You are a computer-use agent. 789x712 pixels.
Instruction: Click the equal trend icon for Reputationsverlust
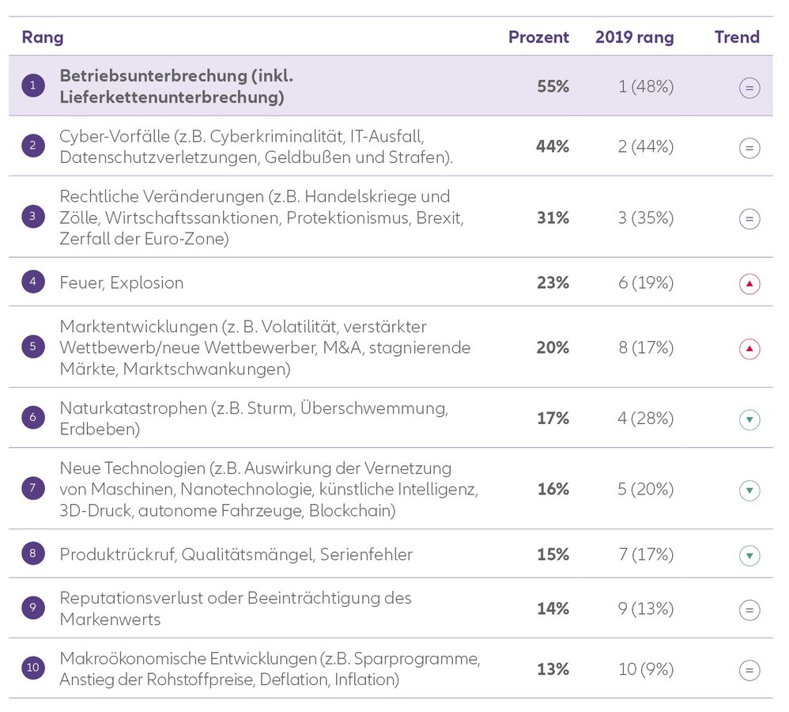coord(749,609)
